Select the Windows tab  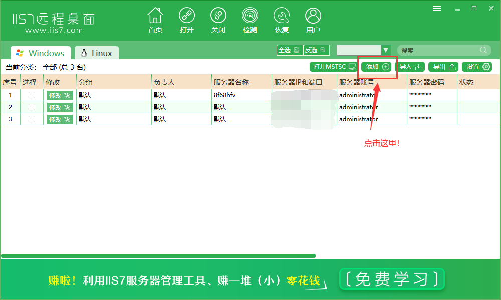click(40, 53)
